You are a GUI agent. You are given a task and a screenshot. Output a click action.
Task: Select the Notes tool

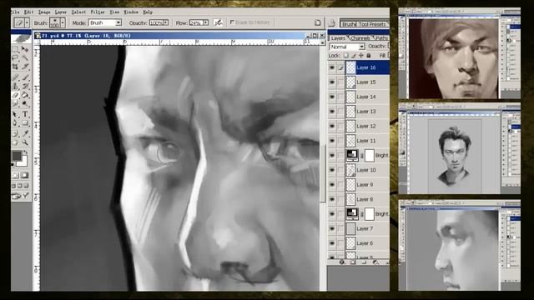tap(15, 133)
